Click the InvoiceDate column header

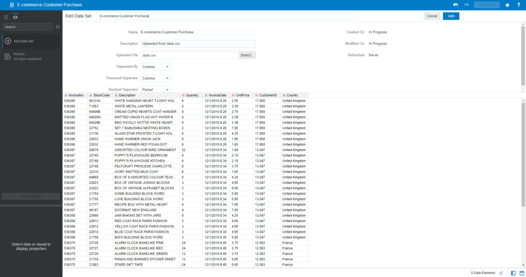coord(216,95)
